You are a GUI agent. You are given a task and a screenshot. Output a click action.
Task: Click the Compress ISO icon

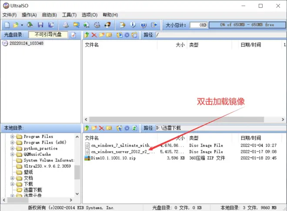click(x=87, y=25)
